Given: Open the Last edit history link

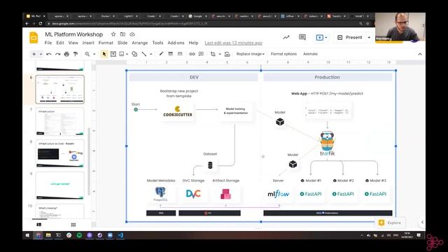Looking at the screenshot, I should tap(233, 43).
